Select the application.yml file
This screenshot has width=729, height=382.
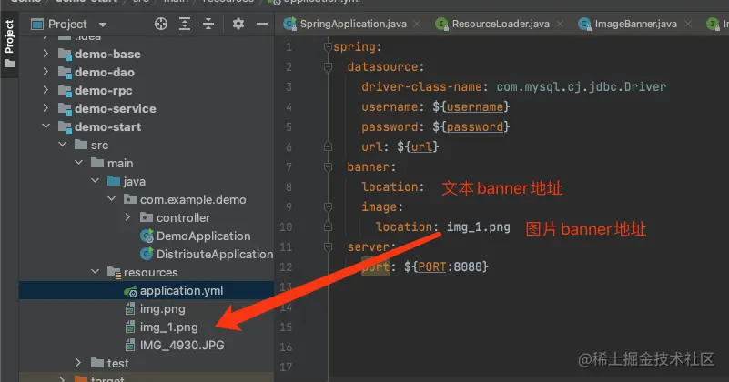tap(181, 290)
